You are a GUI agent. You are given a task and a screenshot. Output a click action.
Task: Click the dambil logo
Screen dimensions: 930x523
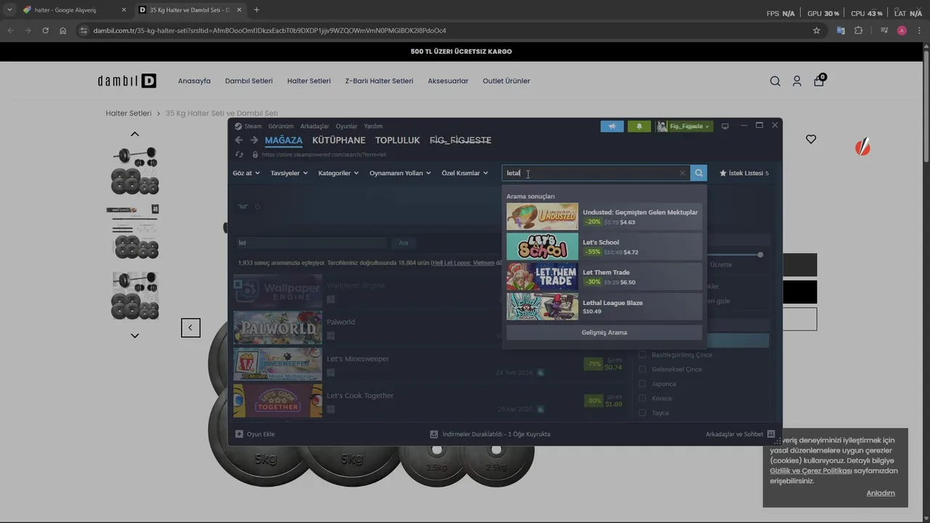tap(127, 81)
